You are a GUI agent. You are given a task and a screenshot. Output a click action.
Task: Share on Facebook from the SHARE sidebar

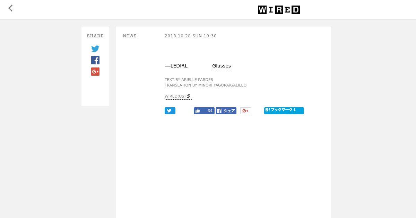(x=95, y=60)
